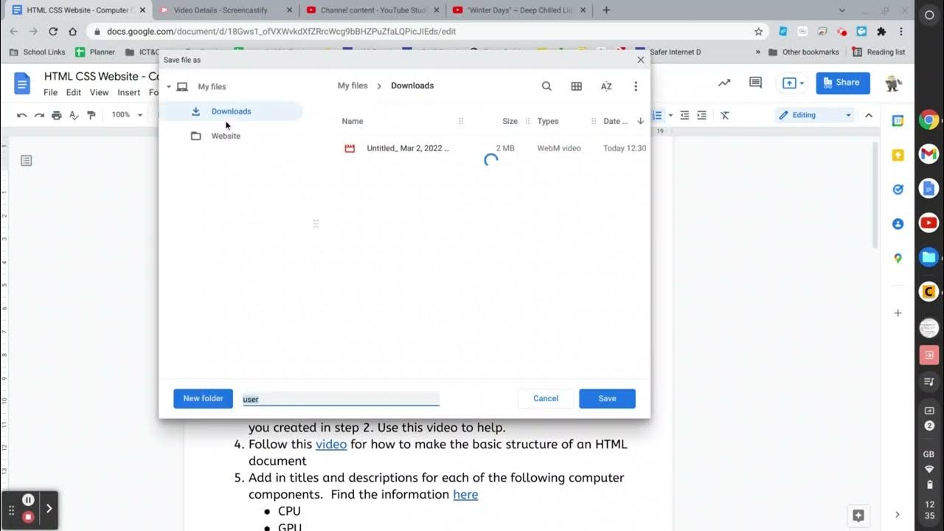Open the Planner bookmark
Viewport: 944px width, 531px height.
pos(95,52)
